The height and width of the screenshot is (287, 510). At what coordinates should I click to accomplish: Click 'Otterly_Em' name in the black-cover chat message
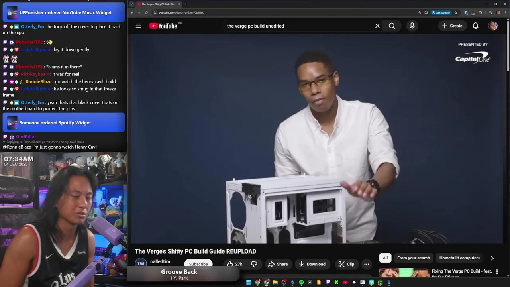tap(32, 102)
